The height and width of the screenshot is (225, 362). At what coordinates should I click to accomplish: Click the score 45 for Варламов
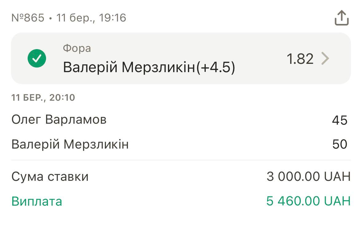340,120
